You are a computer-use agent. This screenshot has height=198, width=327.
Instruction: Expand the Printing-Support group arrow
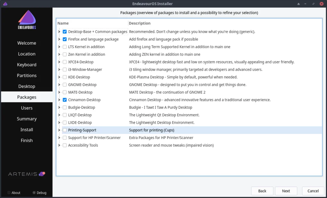tap(59, 130)
